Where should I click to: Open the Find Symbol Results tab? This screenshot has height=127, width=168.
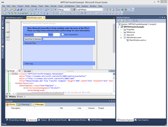click(x=57, y=120)
